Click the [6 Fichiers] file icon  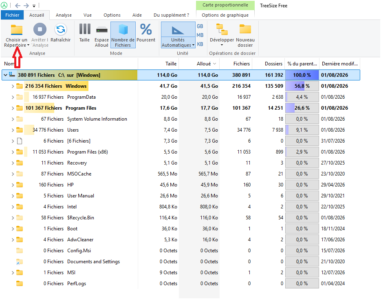click(x=20, y=141)
